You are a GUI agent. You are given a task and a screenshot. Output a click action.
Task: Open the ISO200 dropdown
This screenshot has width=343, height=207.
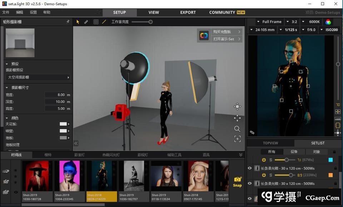329,30
